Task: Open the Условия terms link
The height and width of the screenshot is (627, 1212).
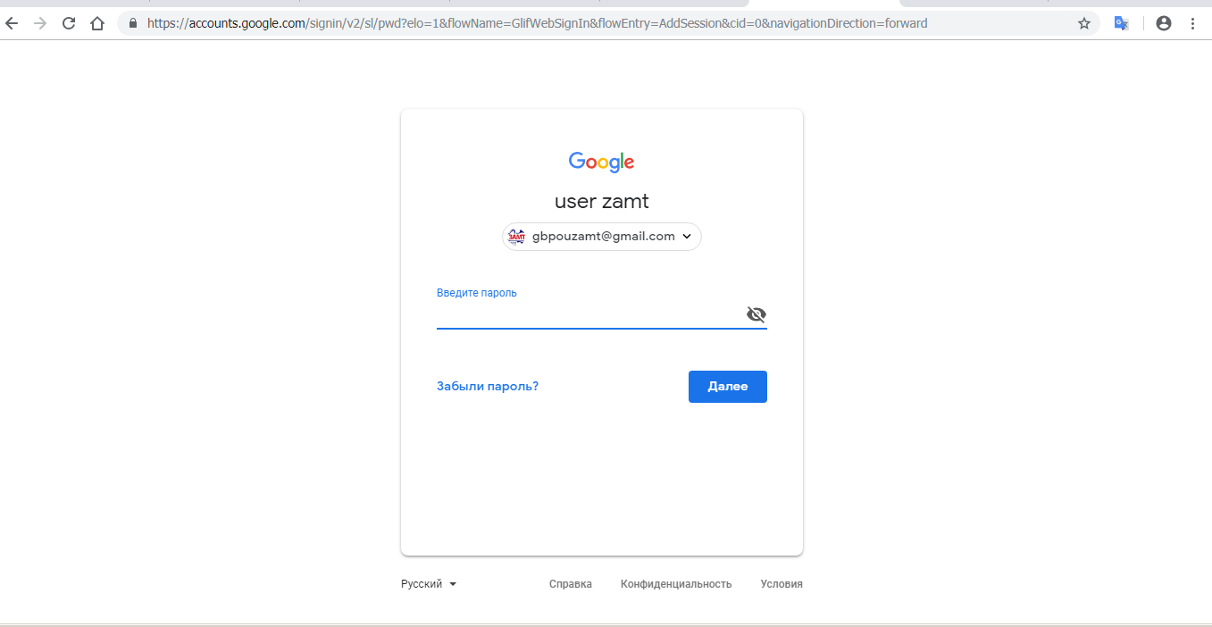Action: [x=782, y=584]
